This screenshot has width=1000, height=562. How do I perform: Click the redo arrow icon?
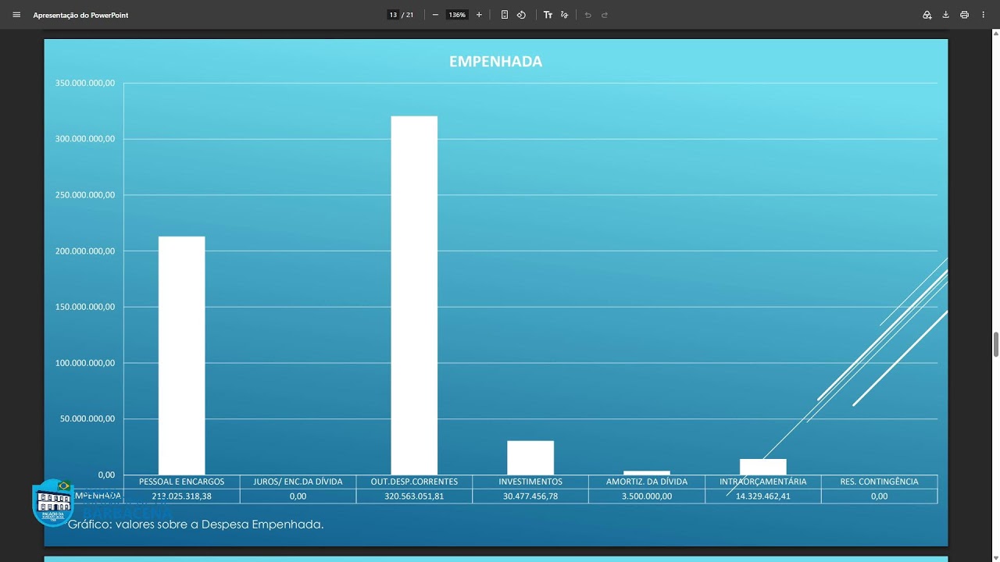pyautogui.click(x=605, y=15)
